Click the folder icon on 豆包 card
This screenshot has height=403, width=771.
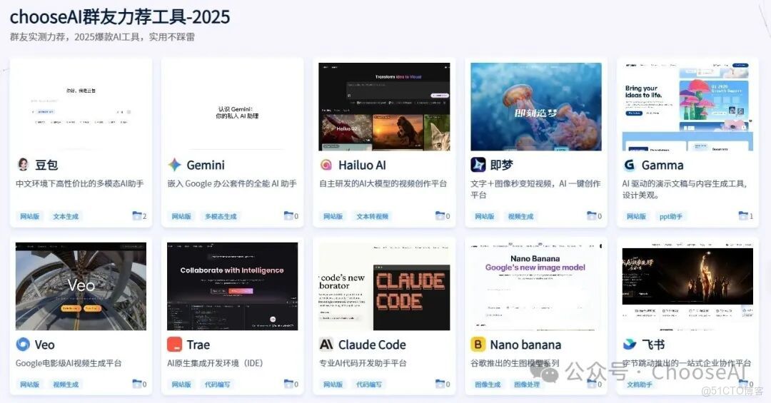coord(136,215)
